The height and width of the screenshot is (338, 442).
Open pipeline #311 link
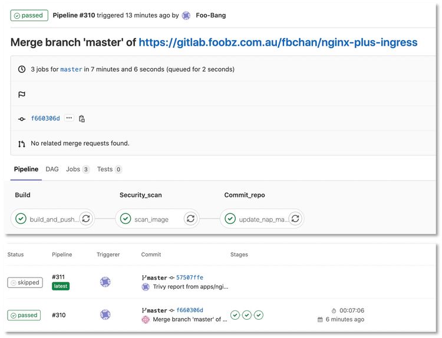tap(58, 277)
